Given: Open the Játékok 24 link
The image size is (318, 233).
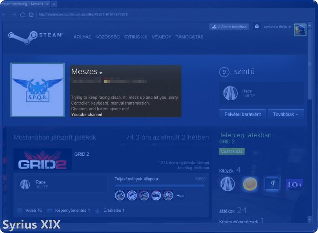Looking at the screenshot, I should [233, 210].
